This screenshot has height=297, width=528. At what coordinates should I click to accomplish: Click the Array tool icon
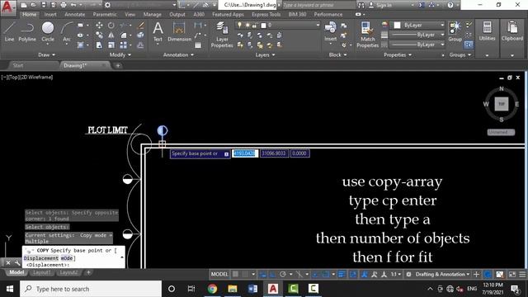[x=123, y=45]
